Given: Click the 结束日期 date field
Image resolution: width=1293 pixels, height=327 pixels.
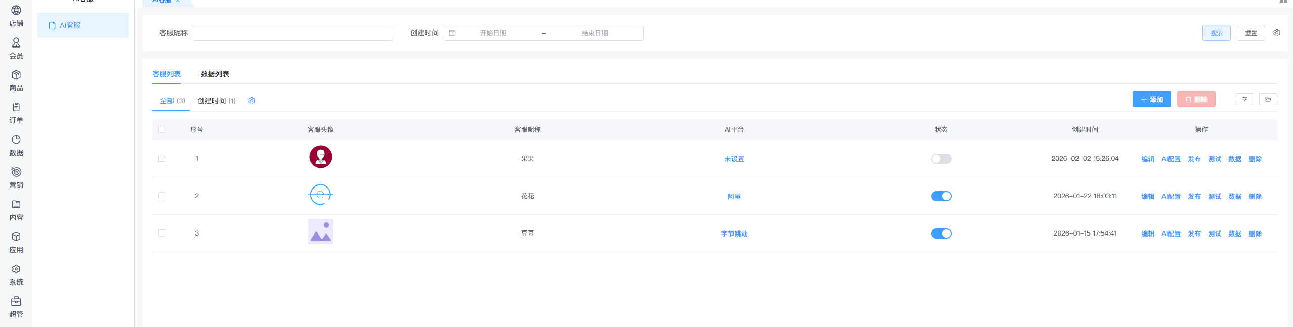Looking at the screenshot, I should [595, 33].
